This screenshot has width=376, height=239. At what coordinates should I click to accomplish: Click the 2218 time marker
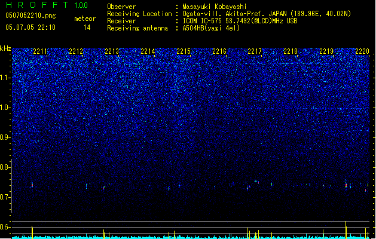point(291,51)
